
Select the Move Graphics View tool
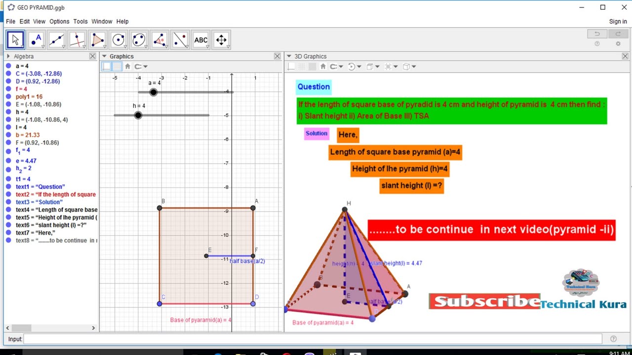click(221, 40)
